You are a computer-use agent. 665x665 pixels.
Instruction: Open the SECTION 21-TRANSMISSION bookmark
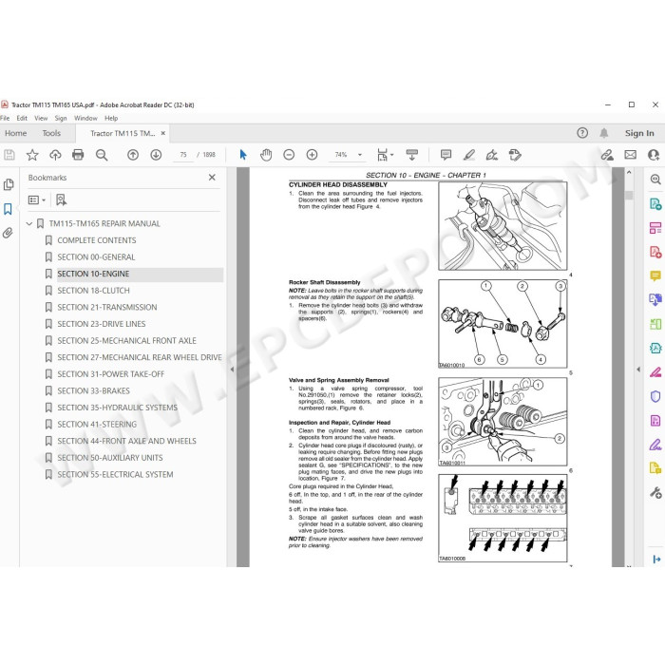click(106, 307)
